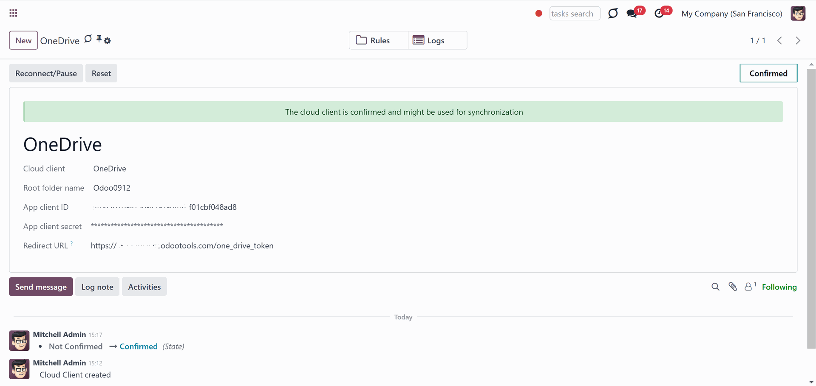Focus the tasks search input field
Image resolution: width=816 pixels, height=386 pixels.
(x=575, y=14)
